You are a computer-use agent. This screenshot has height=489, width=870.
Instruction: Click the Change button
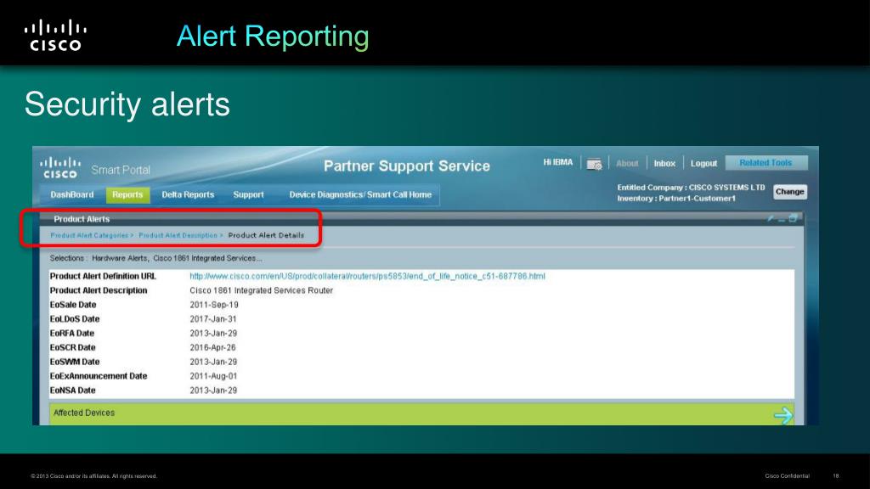789,192
